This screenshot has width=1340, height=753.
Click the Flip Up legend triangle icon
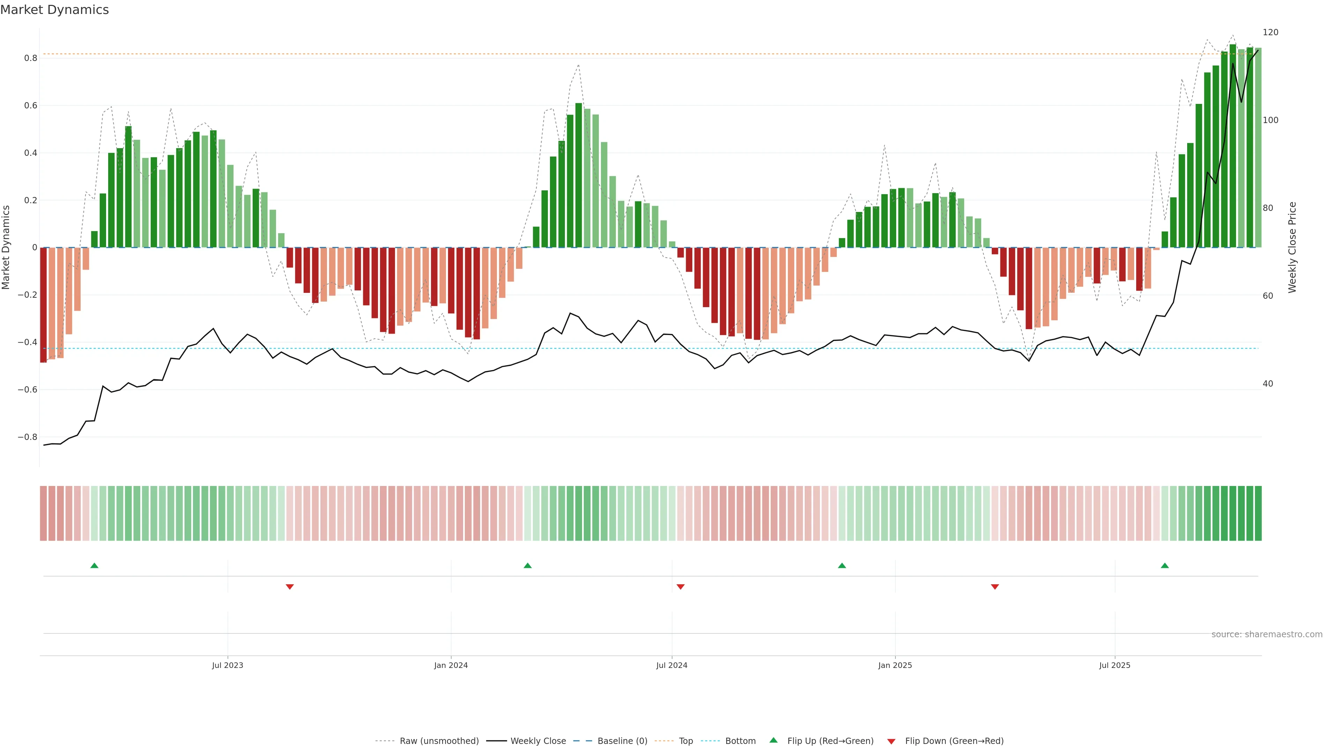click(774, 740)
